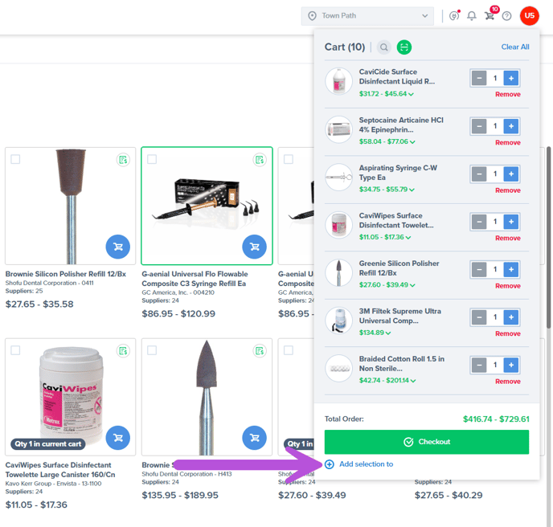Increase Greenie Silicon Polisher quantity

point(510,270)
